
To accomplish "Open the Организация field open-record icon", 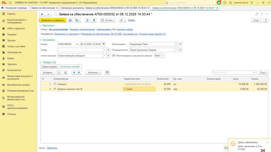I will point(180,44).
